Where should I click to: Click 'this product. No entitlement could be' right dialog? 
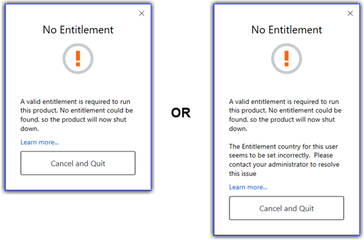(x=286, y=110)
